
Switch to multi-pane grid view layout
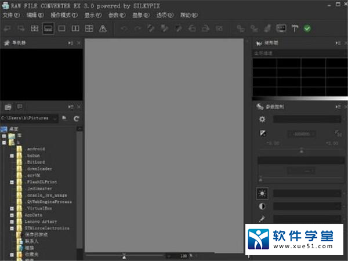89,28
